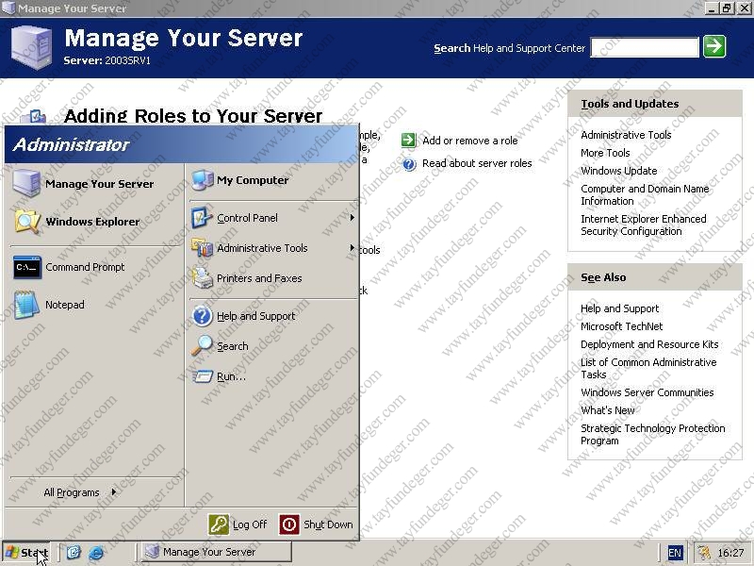This screenshot has width=754, height=566.
Task: Click the Search Help and Support Center field
Action: (645, 47)
